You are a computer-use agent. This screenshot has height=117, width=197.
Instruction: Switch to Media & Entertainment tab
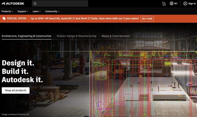[x=116, y=36]
